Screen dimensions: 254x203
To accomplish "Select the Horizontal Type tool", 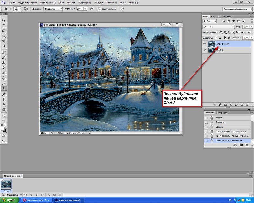I will click(3, 99).
